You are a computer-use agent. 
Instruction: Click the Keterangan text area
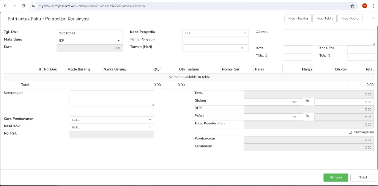[112, 98]
